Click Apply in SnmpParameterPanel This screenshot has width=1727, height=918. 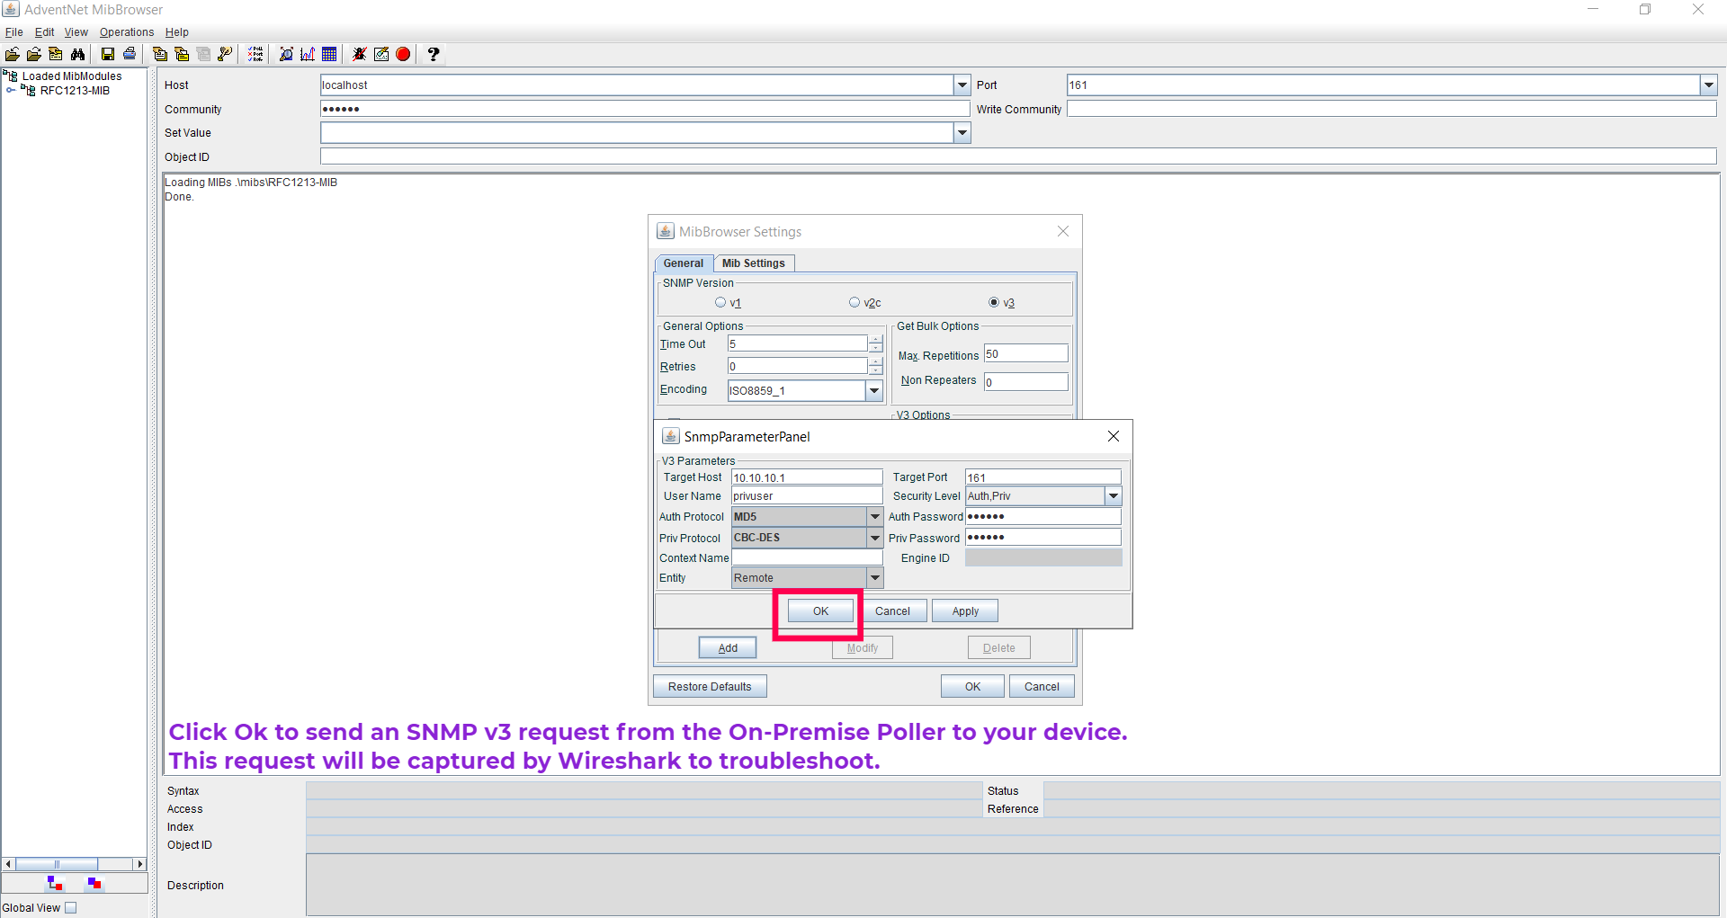click(x=965, y=611)
